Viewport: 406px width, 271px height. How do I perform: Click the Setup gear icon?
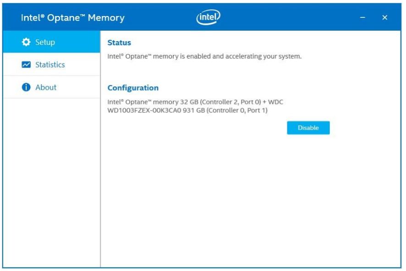26,42
